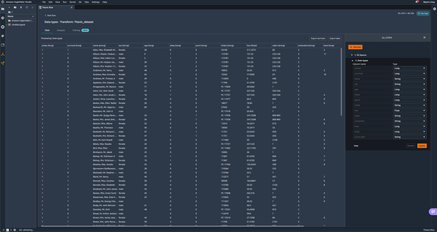Viewport: 437px width, 232px height.
Task: Click the vertical scrollbar of data table
Action: 341,82
